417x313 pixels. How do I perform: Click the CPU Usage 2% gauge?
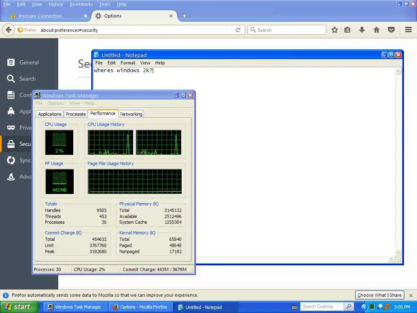pos(59,142)
